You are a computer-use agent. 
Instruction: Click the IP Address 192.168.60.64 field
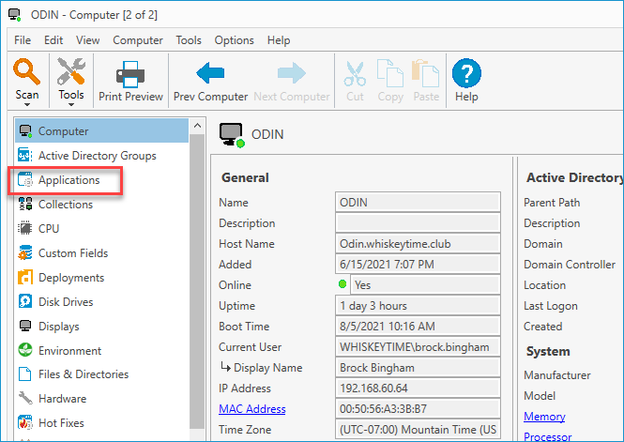[418, 389]
